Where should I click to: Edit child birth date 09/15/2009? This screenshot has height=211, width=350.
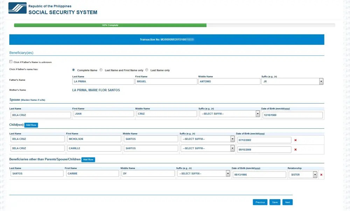click(264, 150)
